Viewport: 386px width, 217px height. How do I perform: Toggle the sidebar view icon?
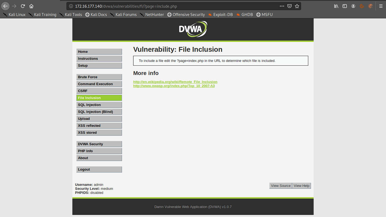tap(345, 6)
